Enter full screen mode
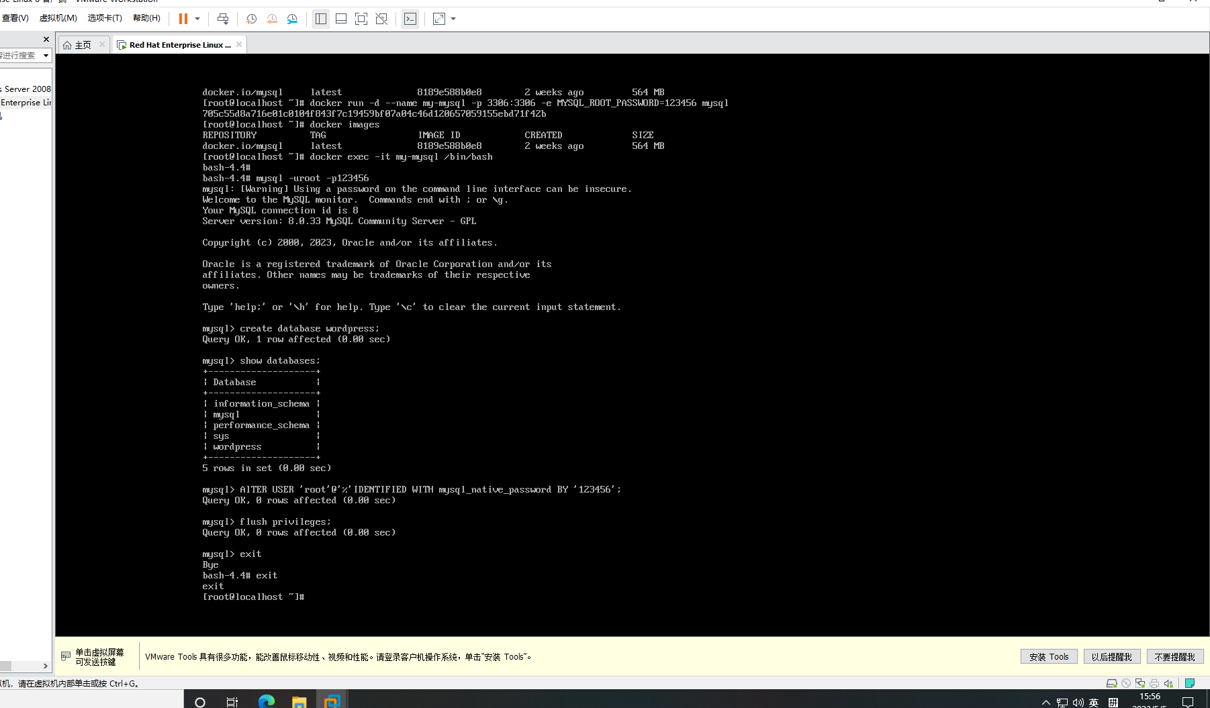This screenshot has height=708, width=1210. pyautogui.click(x=361, y=19)
